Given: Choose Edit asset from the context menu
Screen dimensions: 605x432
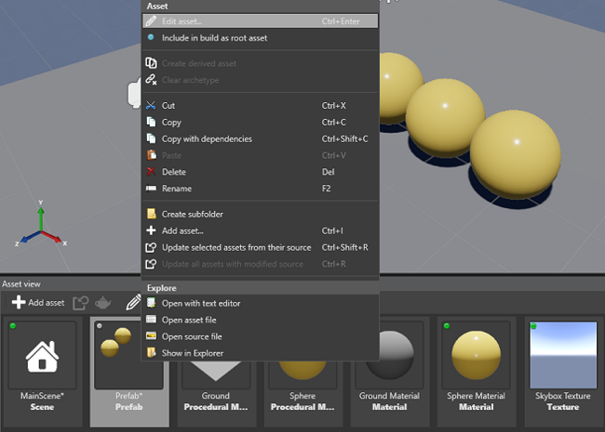Looking at the screenshot, I should click(x=182, y=20).
